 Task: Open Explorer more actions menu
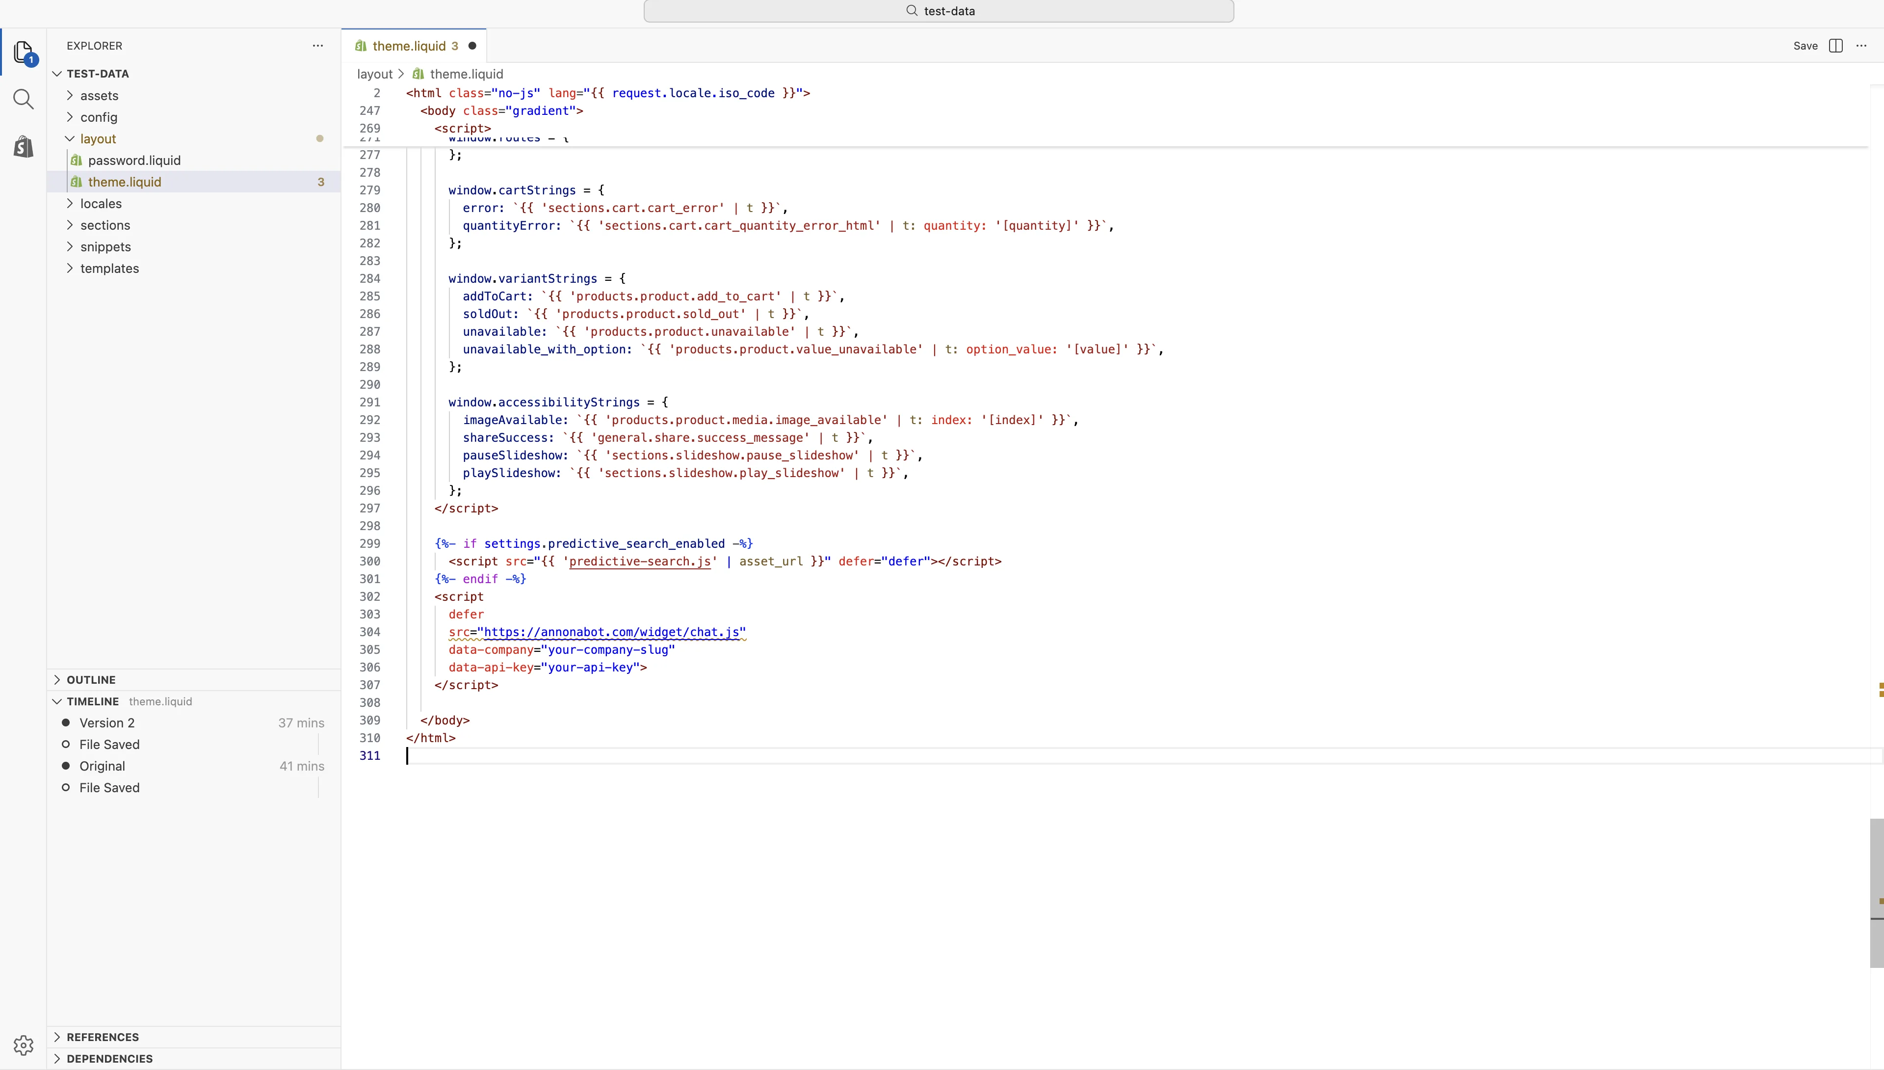pos(317,46)
